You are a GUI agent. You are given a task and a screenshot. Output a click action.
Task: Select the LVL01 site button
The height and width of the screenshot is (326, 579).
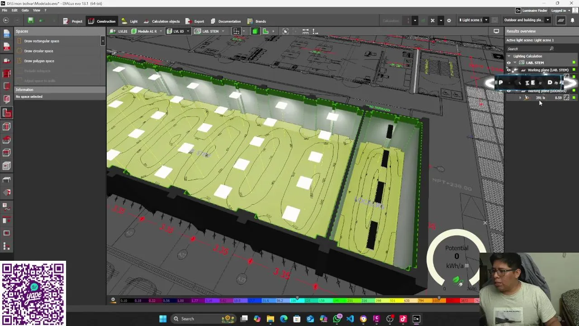coord(119,31)
